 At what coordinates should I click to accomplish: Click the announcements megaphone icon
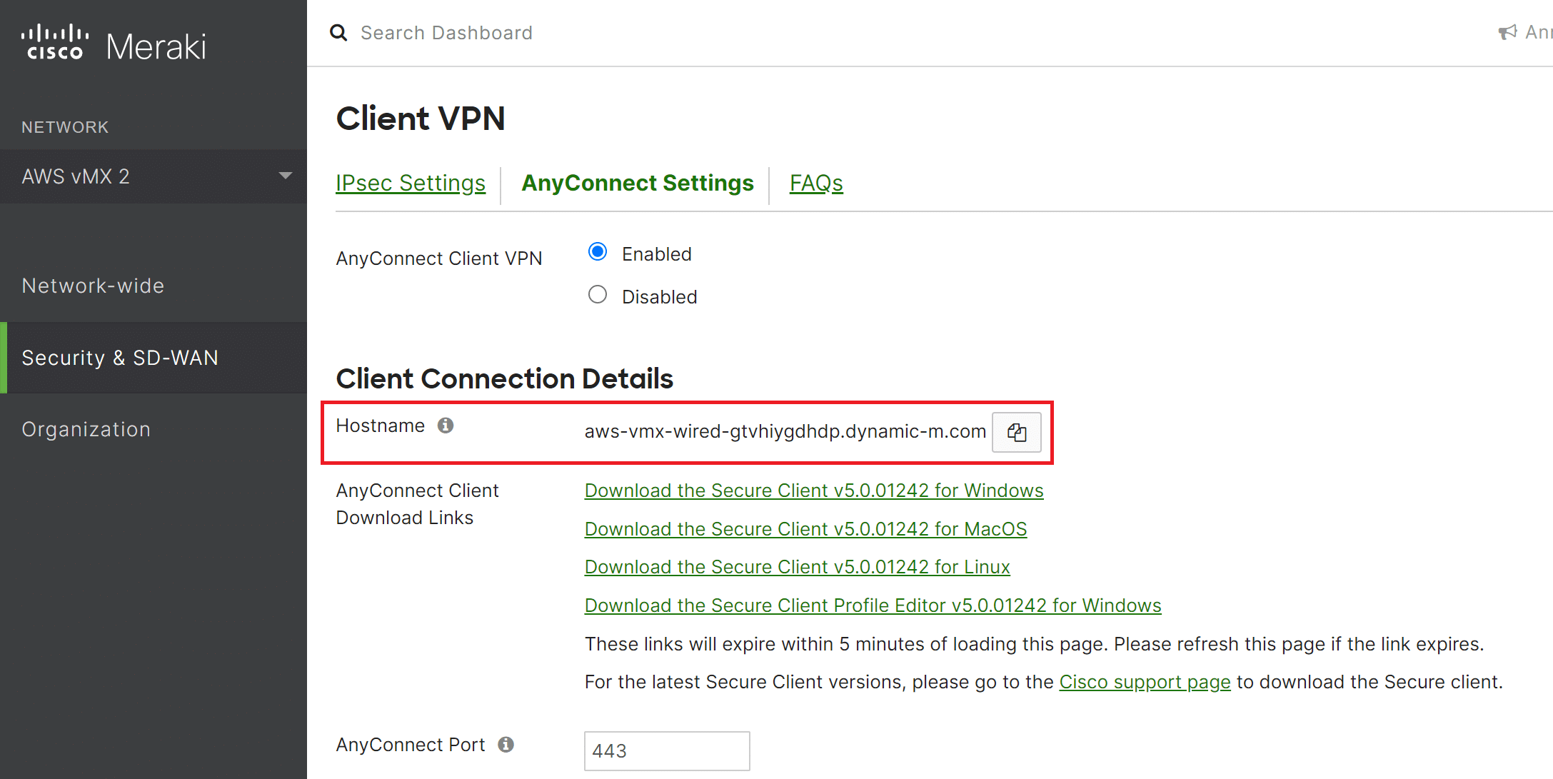tap(1507, 32)
